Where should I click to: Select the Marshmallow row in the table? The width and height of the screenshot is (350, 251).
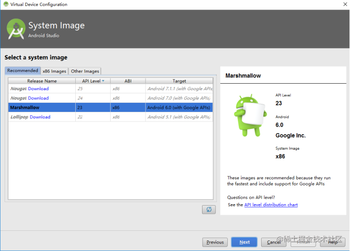click(x=111, y=107)
